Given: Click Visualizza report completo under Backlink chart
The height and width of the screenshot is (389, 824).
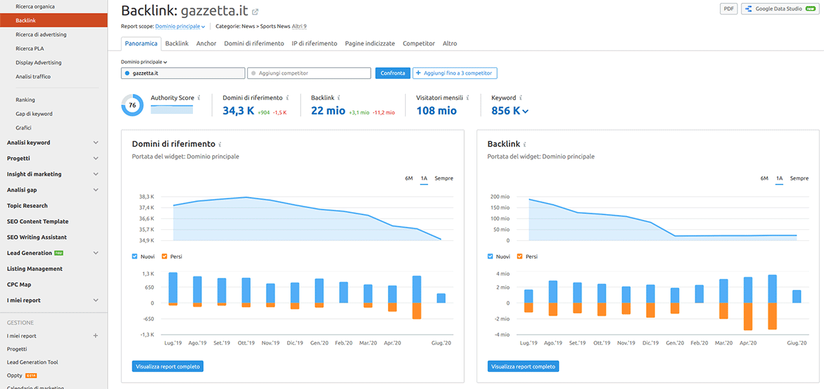Looking at the screenshot, I should (x=523, y=366).
